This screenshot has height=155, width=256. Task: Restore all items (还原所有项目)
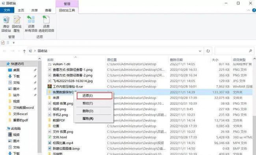[x=31, y=24]
